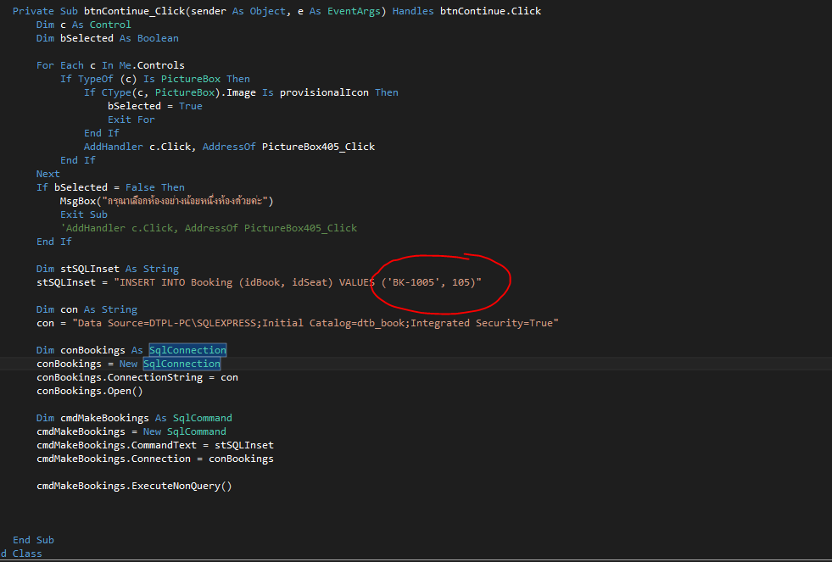Click the uncommented 'AddHandler c.Click' line

[229, 147]
